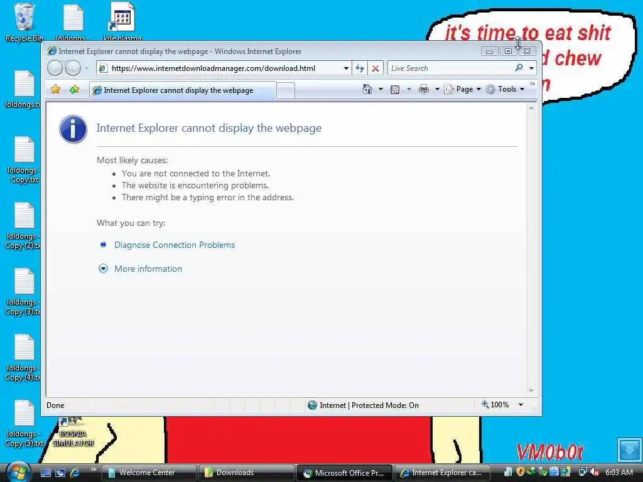The image size is (643, 482).
Task: Switch to Internet Explorer taskbar button
Action: (443, 473)
